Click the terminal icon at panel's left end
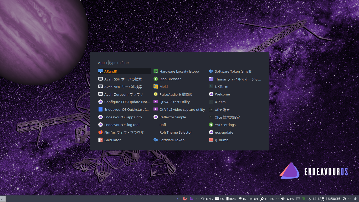Image resolution: width=359 pixels, height=202 pixels. (x=3, y=199)
